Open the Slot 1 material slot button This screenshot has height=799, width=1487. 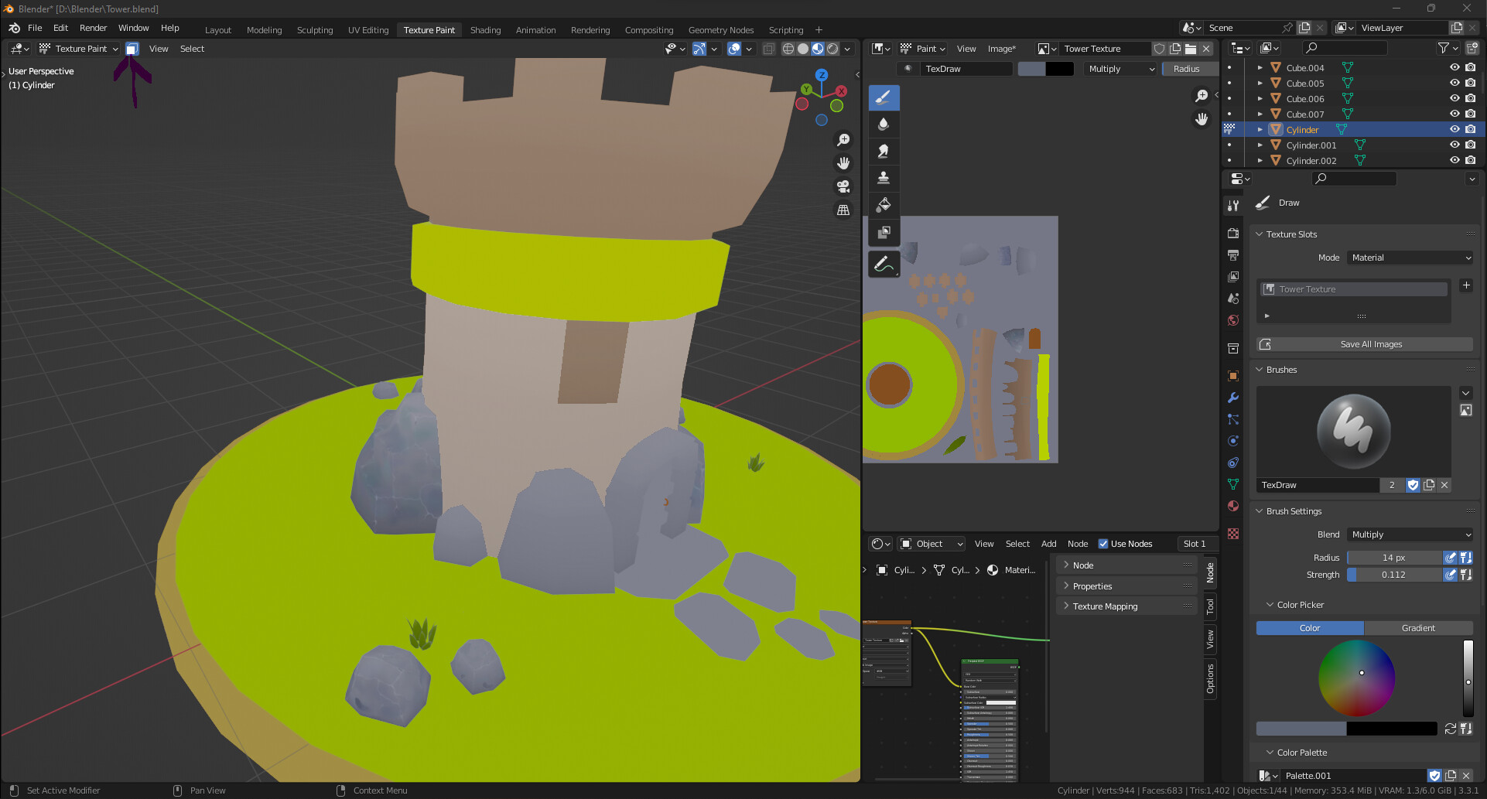[1195, 544]
